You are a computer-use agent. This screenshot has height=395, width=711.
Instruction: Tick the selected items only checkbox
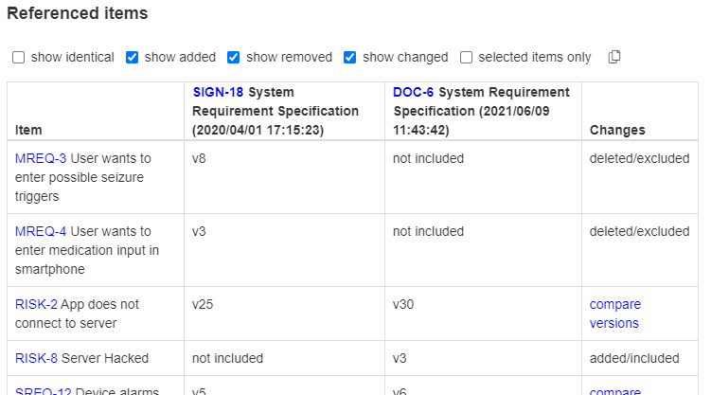[466, 58]
